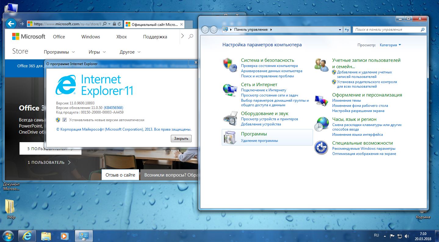This screenshot has width=439, height=242.
Task: Click the back arrow in Control Panel
Action: pos(205,30)
